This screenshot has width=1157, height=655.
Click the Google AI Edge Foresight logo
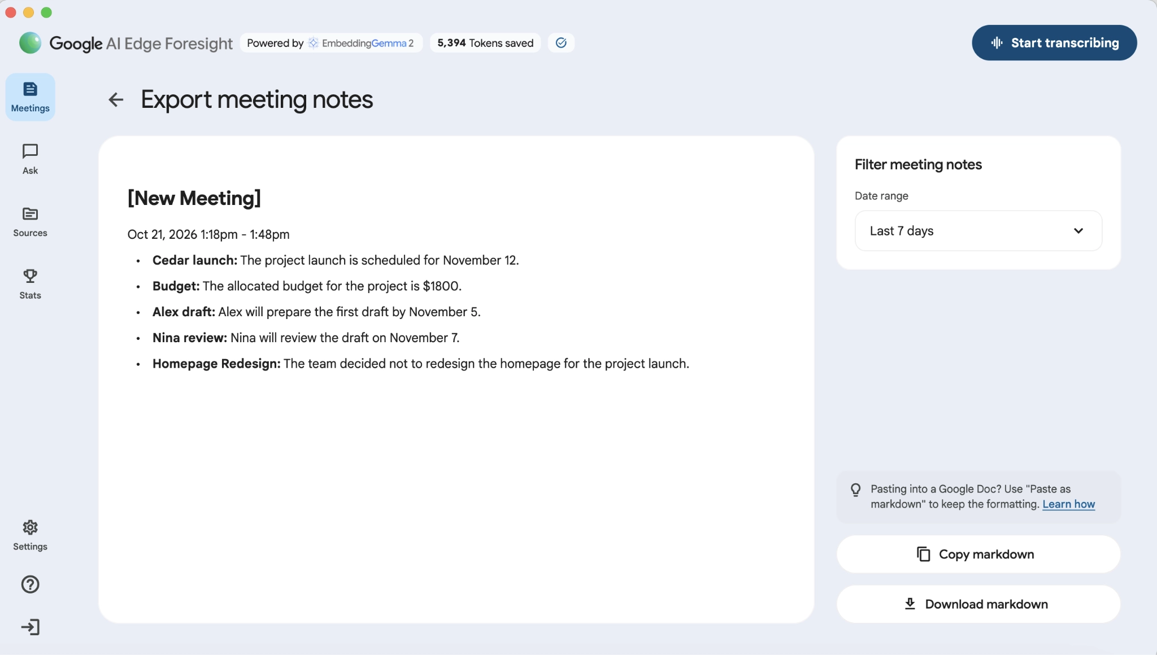(126, 43)
